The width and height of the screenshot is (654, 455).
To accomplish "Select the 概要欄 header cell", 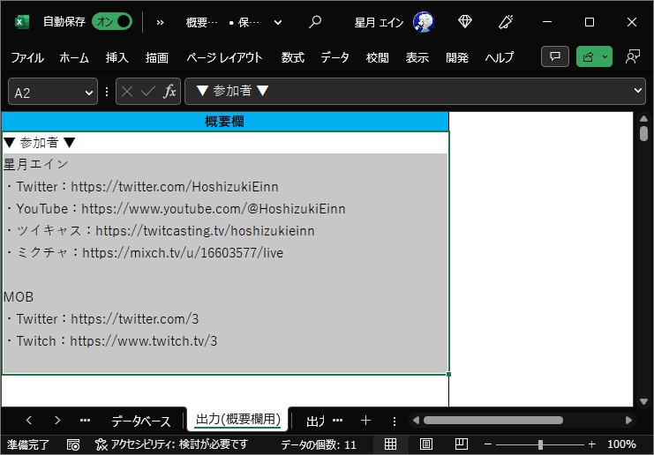I will (x=224, y=122).
